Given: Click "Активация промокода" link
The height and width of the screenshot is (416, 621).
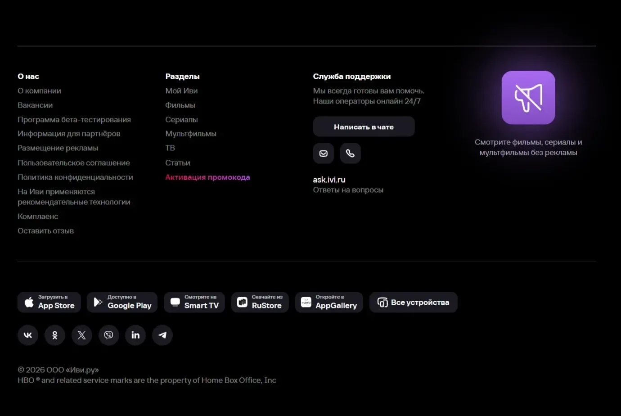Looking at the screenshot, I should coord(207,177).
